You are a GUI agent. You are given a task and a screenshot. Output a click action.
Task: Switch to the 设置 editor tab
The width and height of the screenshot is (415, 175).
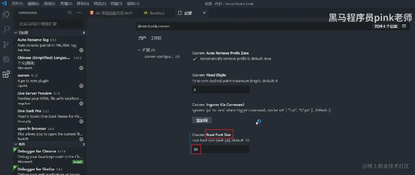point(192,13)
